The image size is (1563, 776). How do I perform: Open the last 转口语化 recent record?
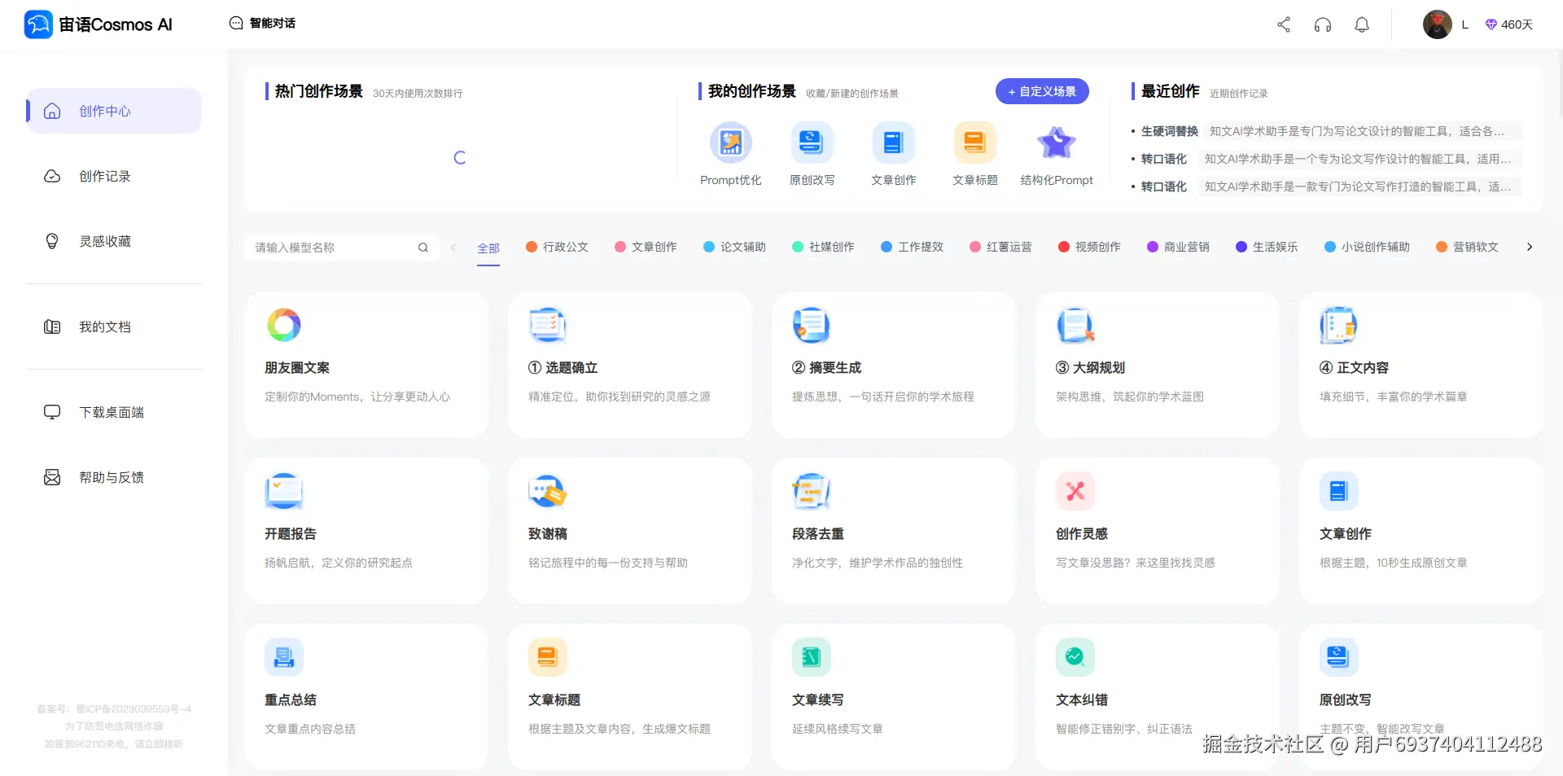(x=1327, y=186)
